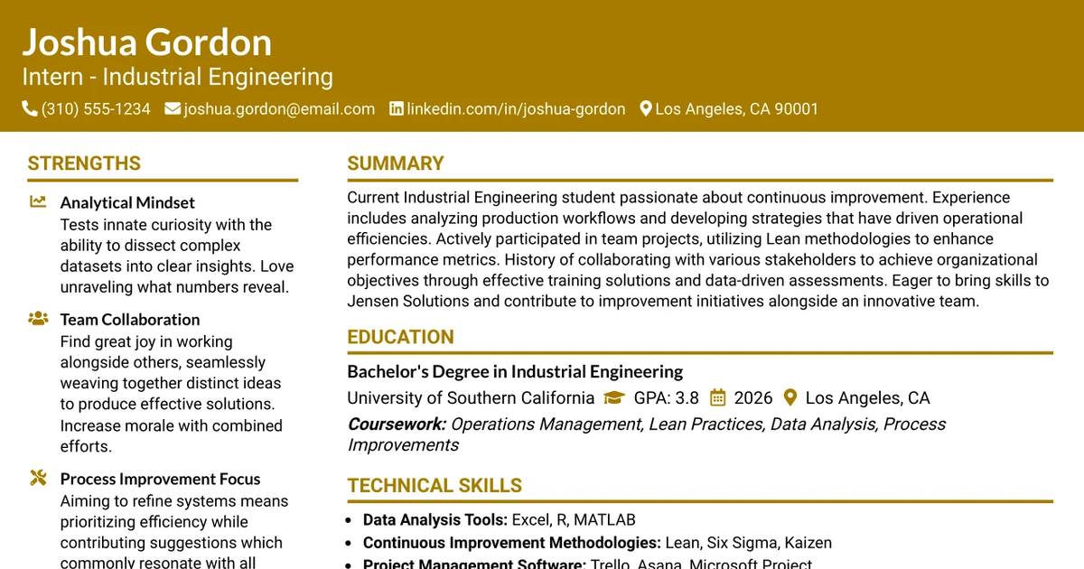Click the Analytical Mindset strength title

127,202
